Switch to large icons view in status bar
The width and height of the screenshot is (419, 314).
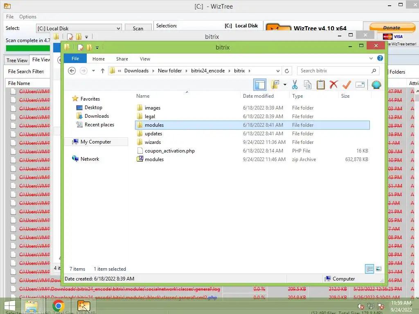378,269
